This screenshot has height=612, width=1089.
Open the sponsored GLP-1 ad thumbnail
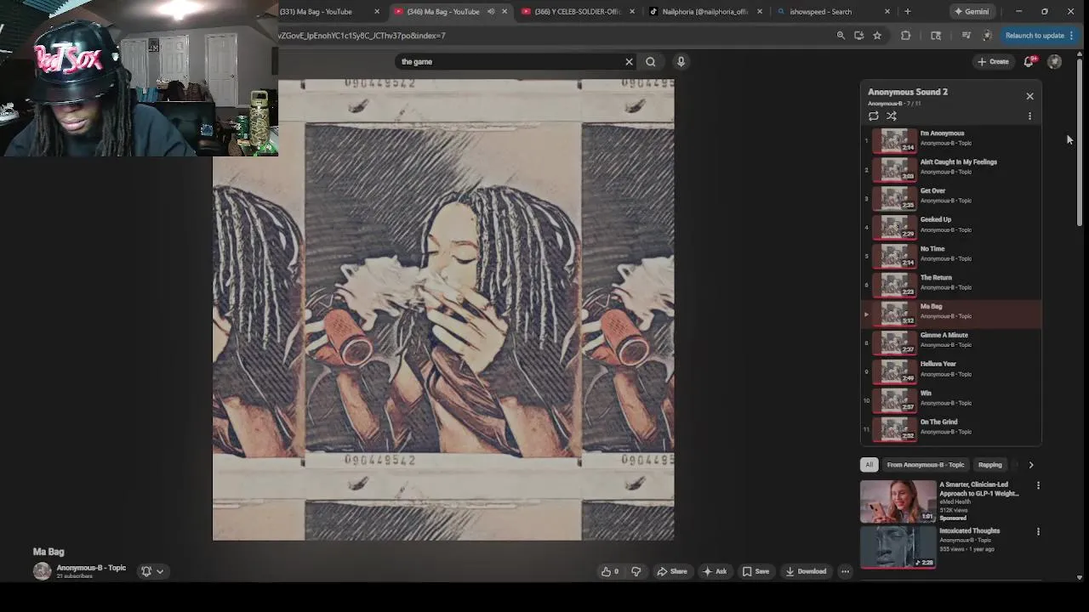pyautogui.click(x=898, y=501)
